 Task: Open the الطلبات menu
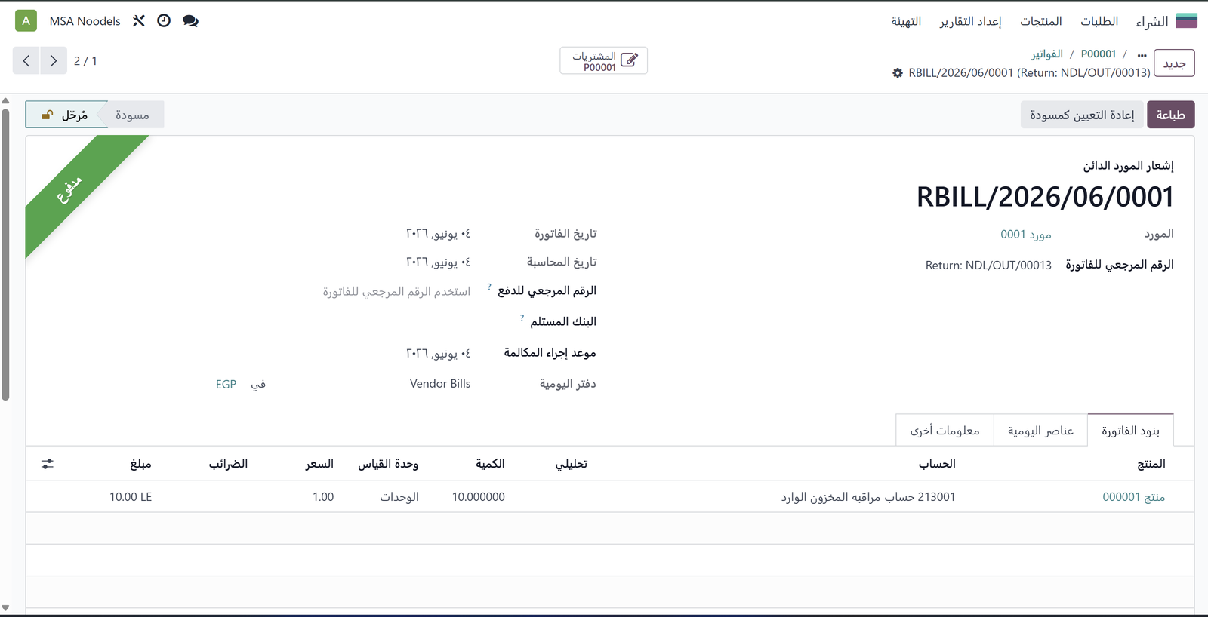[1099, 21]
